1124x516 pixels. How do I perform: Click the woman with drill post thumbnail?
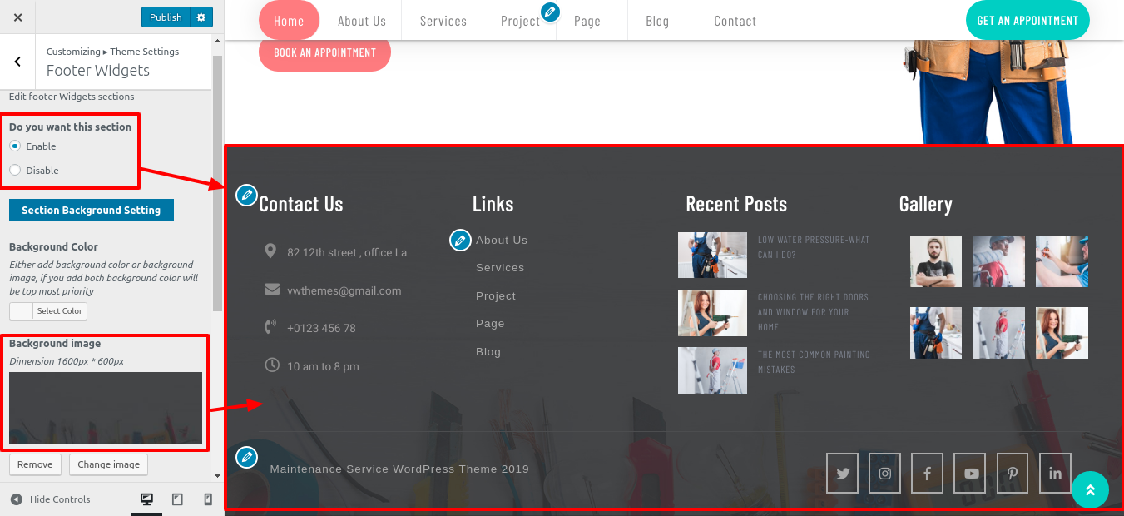(x=712, y=312)
